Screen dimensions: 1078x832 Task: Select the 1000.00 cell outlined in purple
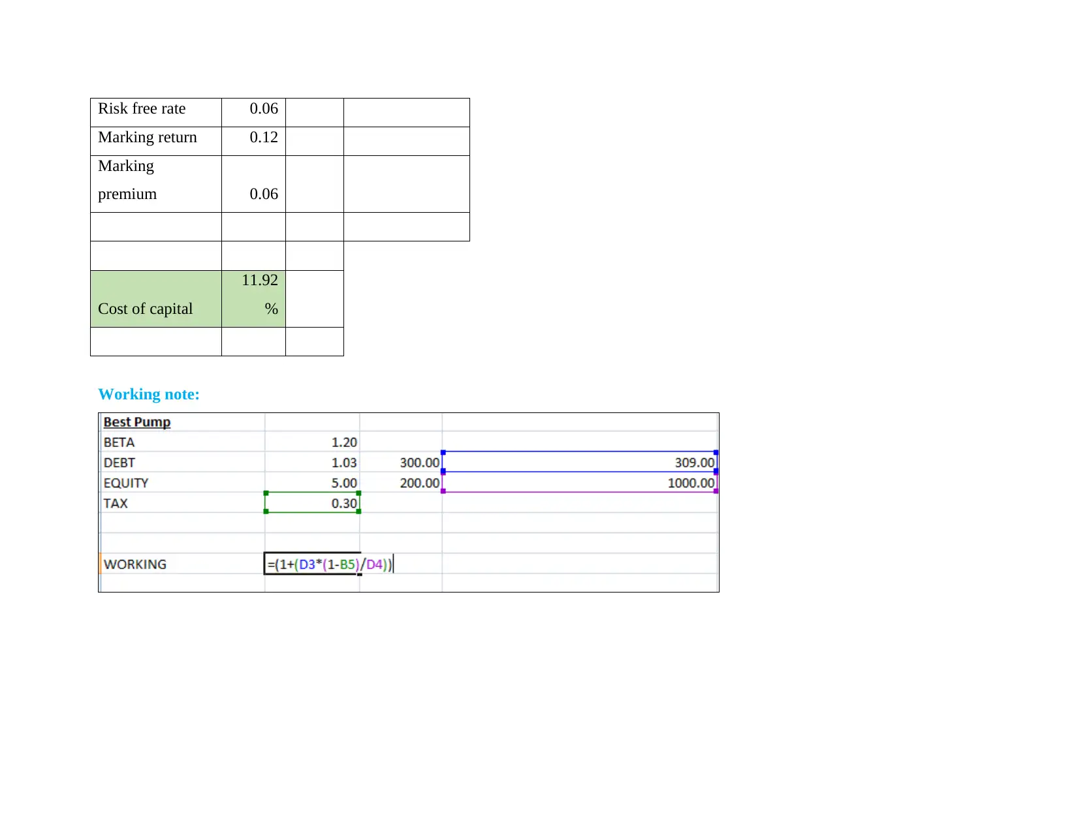point(579,482)
